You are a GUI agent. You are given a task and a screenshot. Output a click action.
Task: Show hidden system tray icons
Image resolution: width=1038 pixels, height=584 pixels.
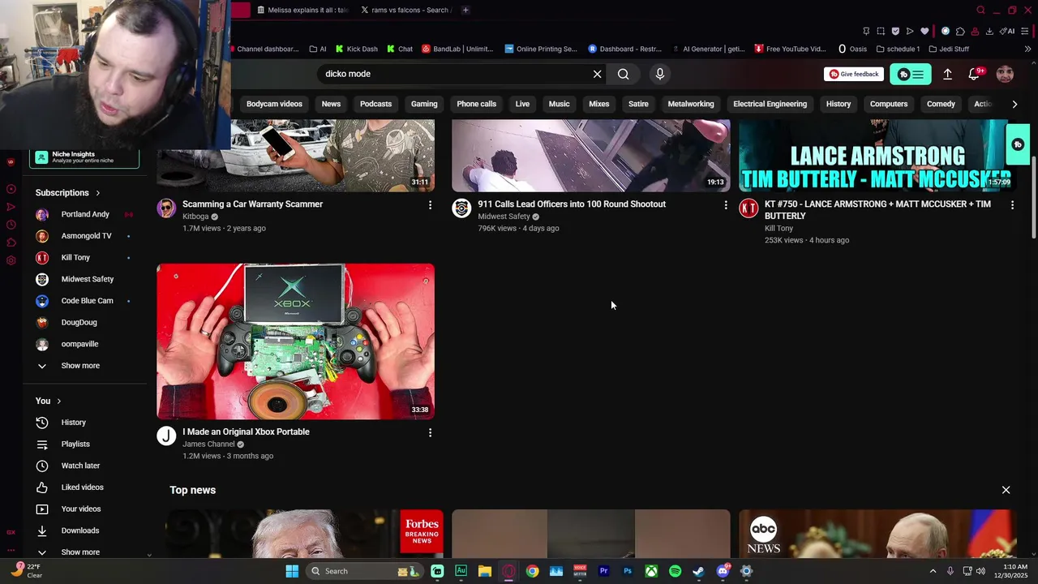[933, 571]
